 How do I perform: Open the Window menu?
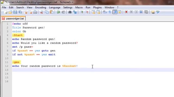point(109,8)
